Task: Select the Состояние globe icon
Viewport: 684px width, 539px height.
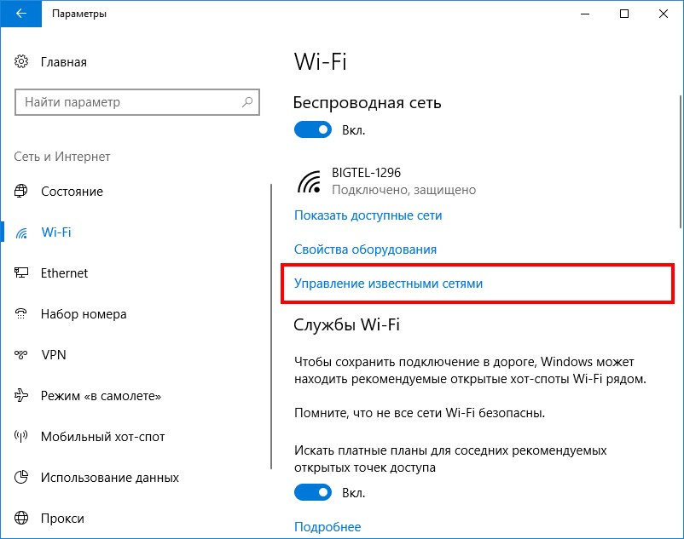Action: pyautogui.click(x=21, y=191)
